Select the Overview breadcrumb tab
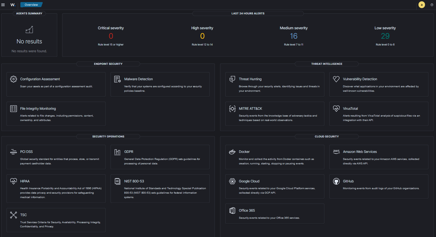 tap(31, 5)
